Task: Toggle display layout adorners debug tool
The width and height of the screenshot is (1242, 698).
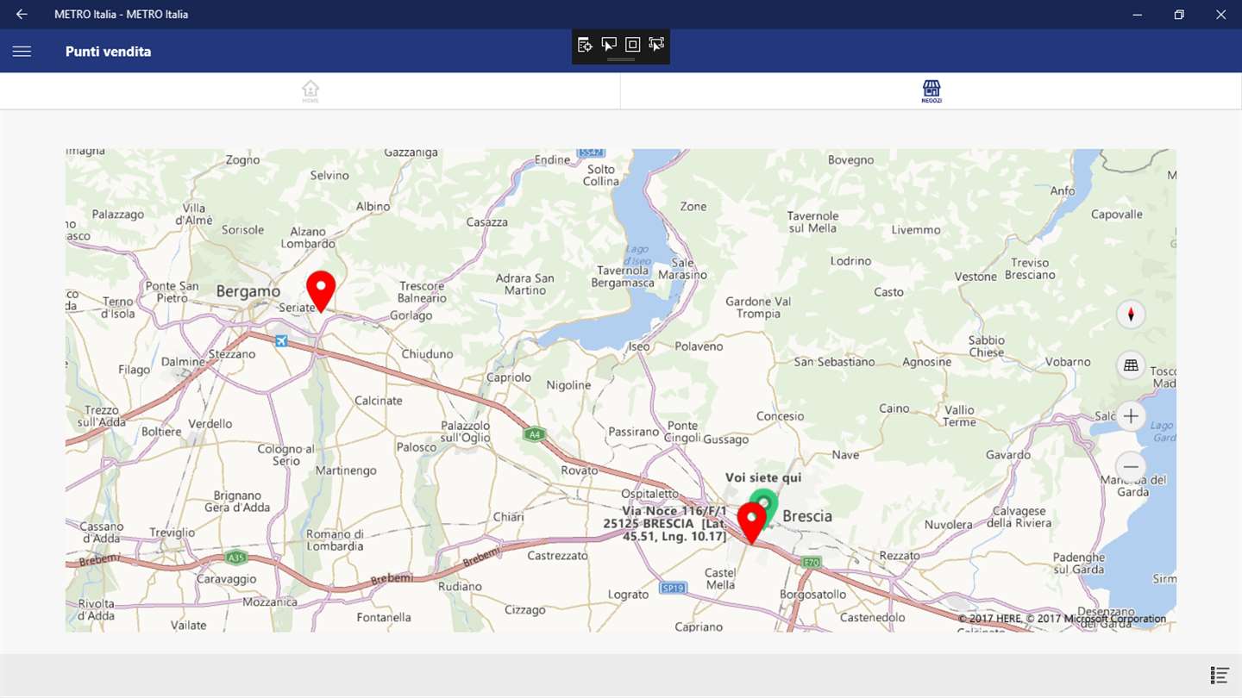Action: tap(632, 45)
